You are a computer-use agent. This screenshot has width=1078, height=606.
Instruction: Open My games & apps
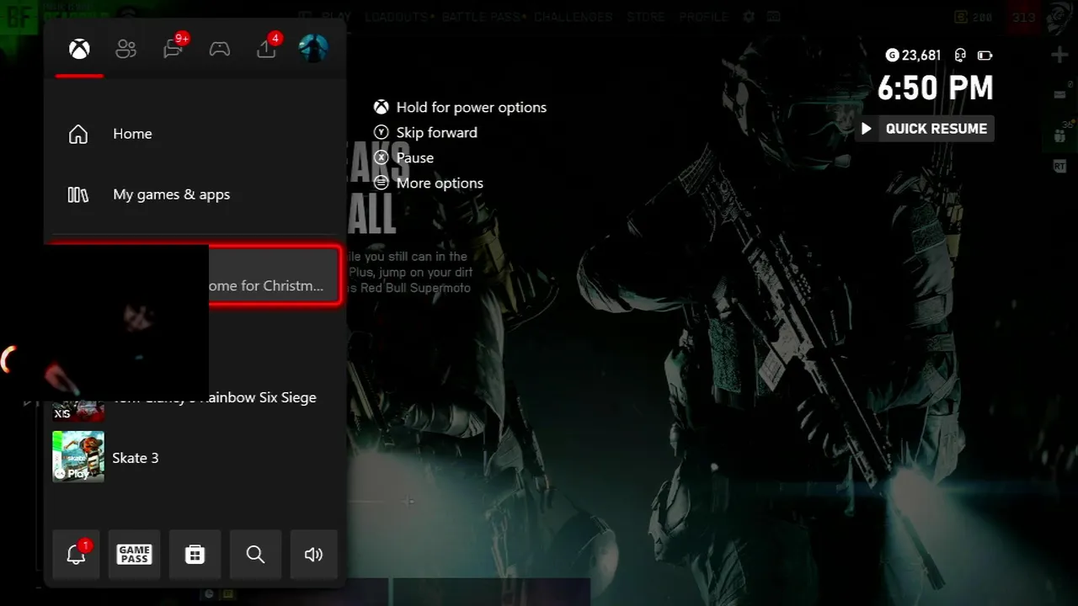(x=195, y=194)
